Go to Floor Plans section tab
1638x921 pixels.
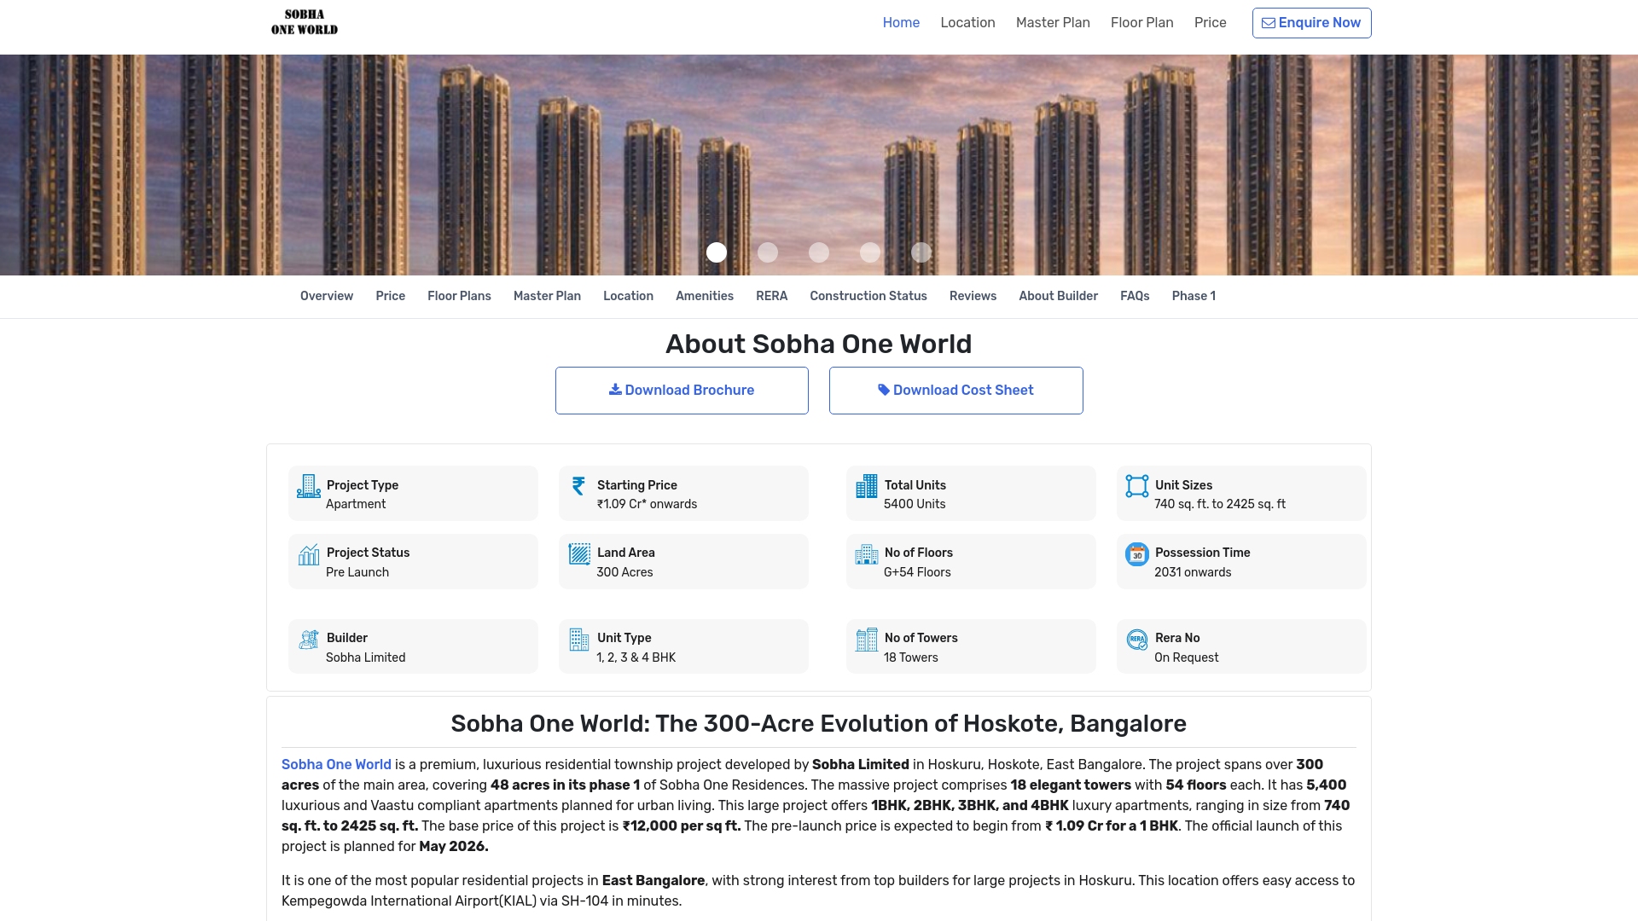(x=459, y=296)
